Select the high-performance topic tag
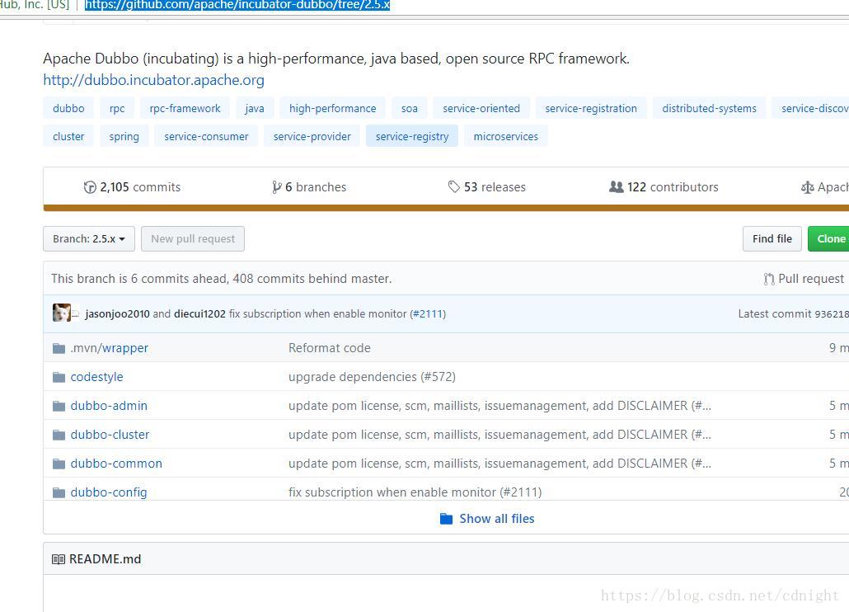The image size is (849, 612). point(332,108)
